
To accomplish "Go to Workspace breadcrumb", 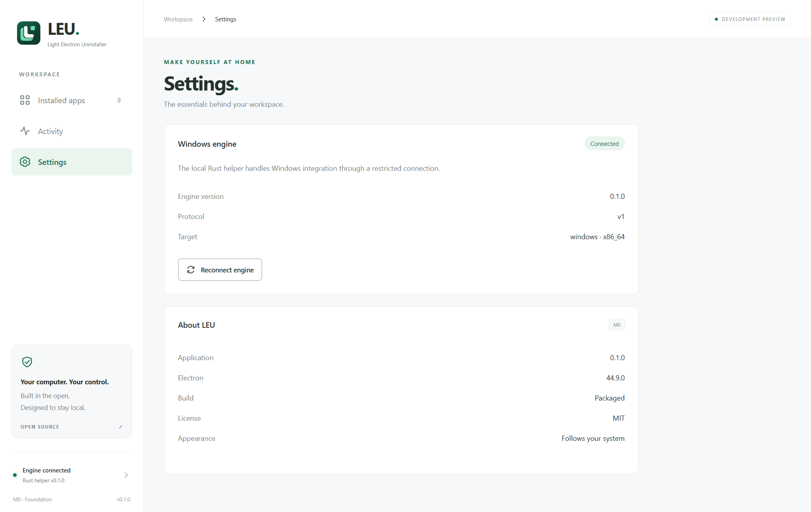I will tap(178, 19).
